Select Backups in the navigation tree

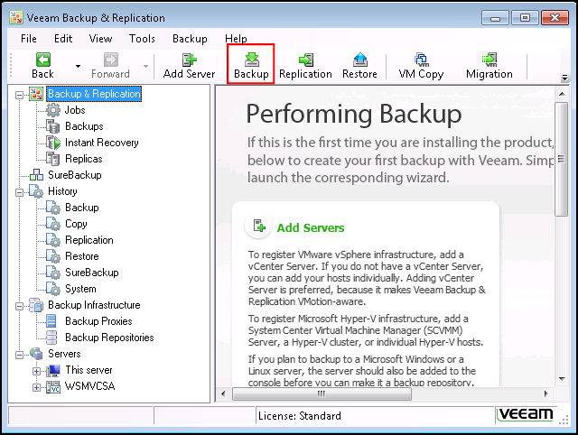(x=84, y=126)
